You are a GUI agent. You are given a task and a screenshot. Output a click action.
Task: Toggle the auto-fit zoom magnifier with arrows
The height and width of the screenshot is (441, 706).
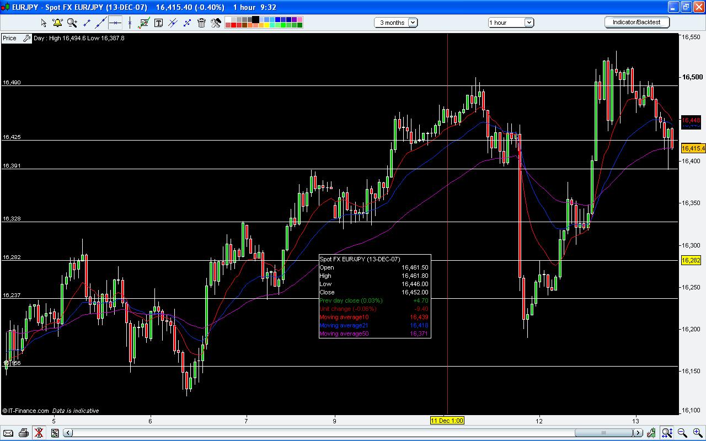[667, 433]
